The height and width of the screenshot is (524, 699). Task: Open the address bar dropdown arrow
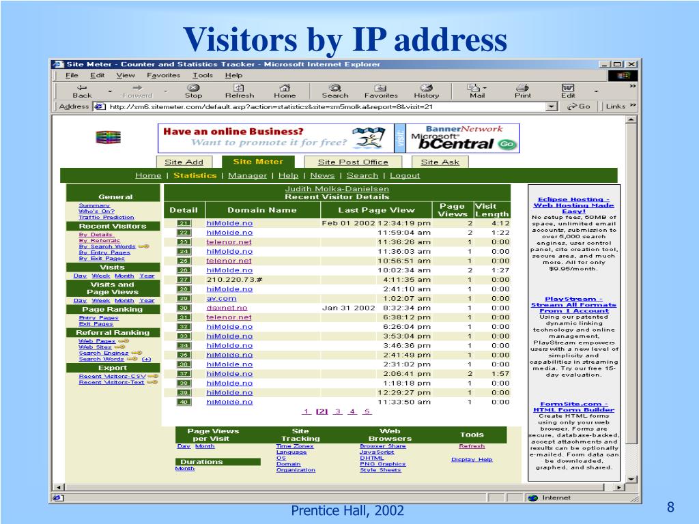point(552,106)
